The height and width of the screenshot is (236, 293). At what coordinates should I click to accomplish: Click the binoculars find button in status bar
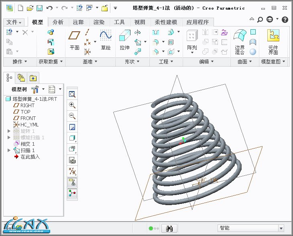pyautogui.click(x=171, y=228)
